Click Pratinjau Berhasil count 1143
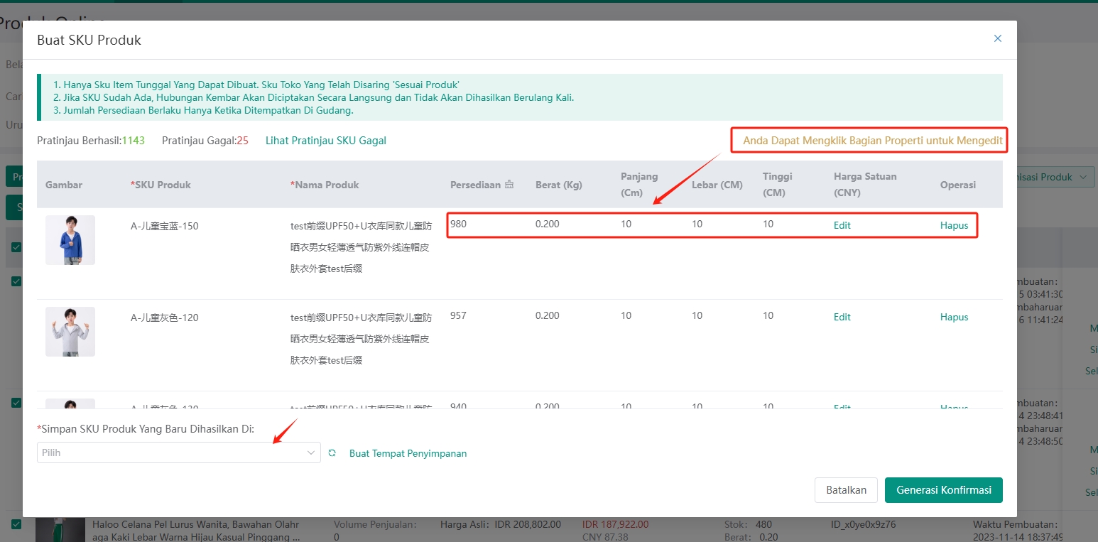The image size is (1098, 542). tap(133, 141)
